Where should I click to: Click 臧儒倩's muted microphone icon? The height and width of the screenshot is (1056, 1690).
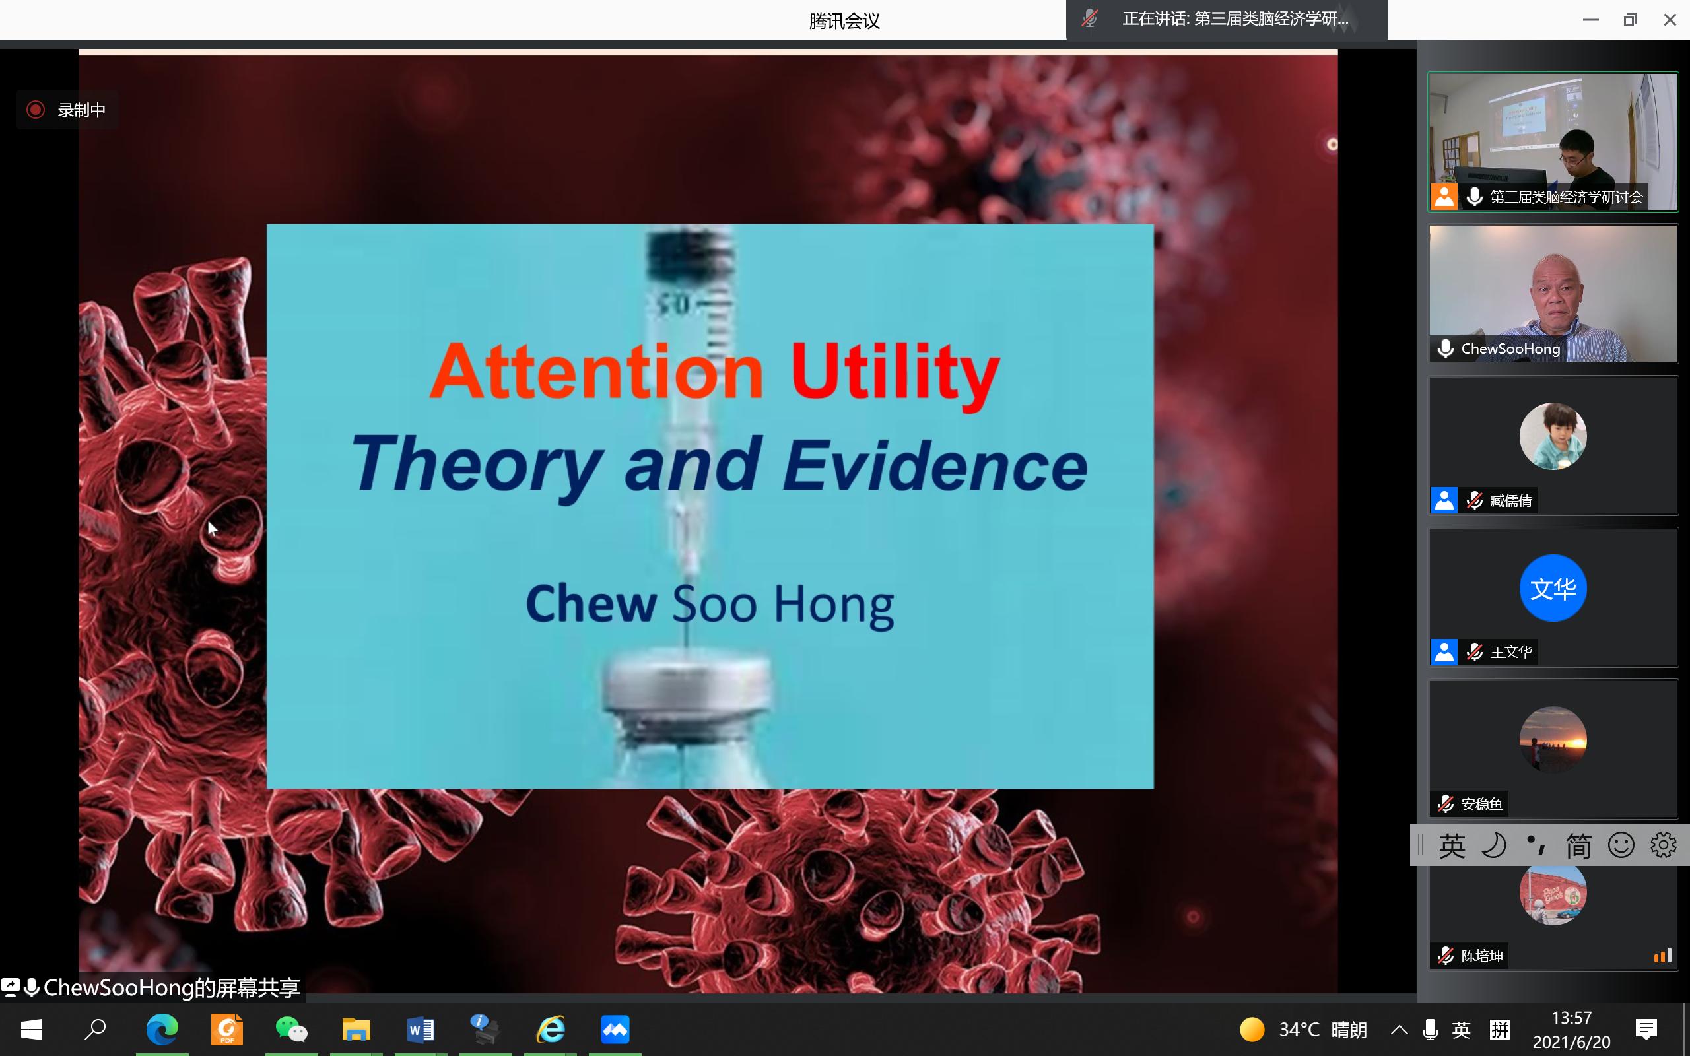pyautogui.click(x=1474, y=500)
